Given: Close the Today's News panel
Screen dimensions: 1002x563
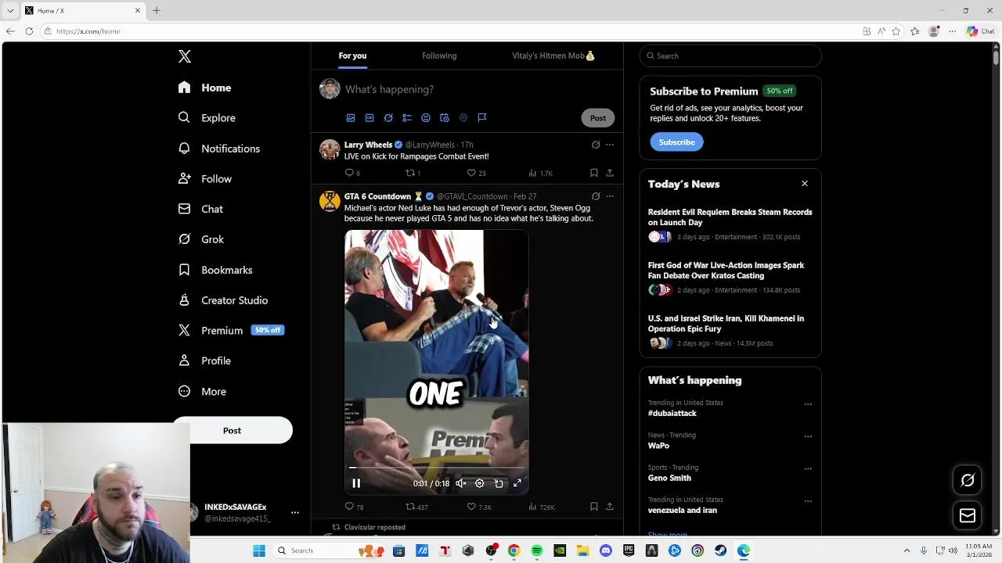Looking at the screenshot, I should pos(805,184).
